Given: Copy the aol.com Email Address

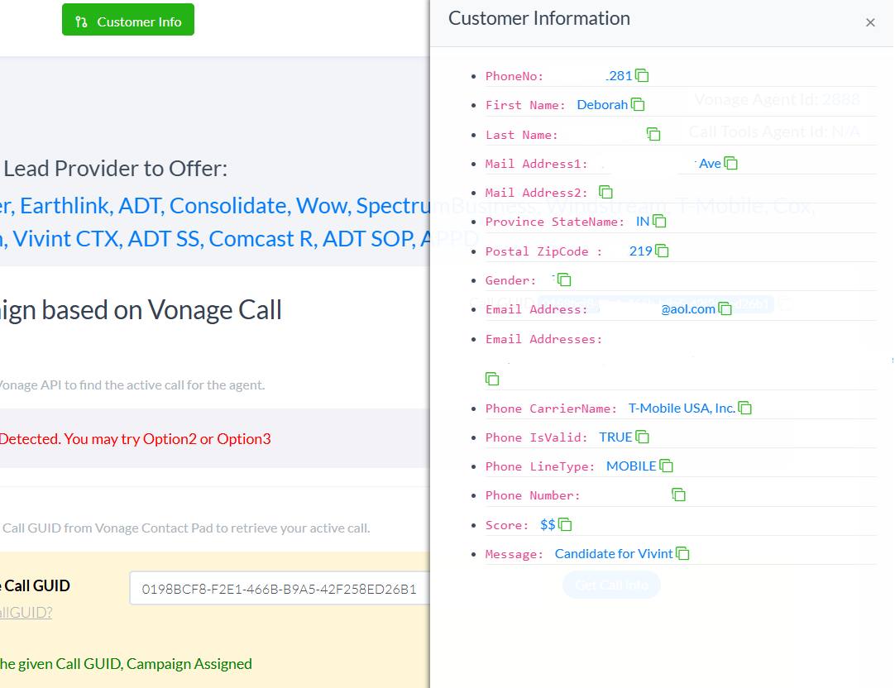Looking at the screenshot, I should (725, 308).
